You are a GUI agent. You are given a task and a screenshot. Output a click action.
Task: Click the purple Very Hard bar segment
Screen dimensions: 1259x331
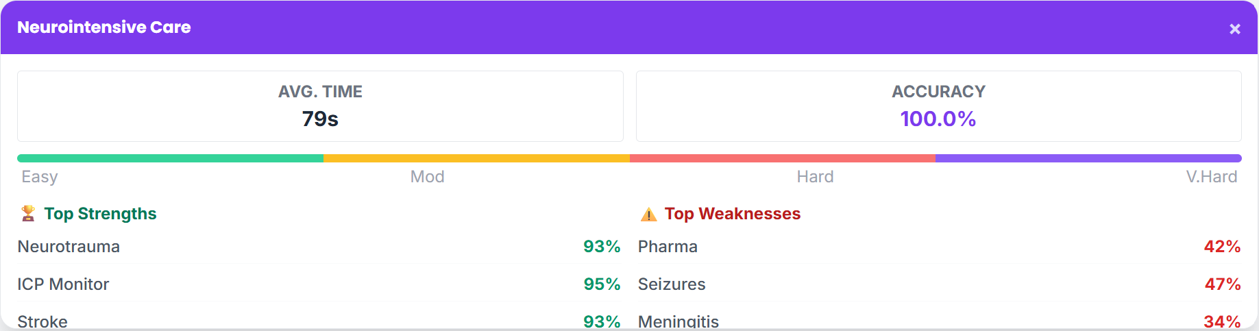pyautogui.click(x=1088, y=158)
